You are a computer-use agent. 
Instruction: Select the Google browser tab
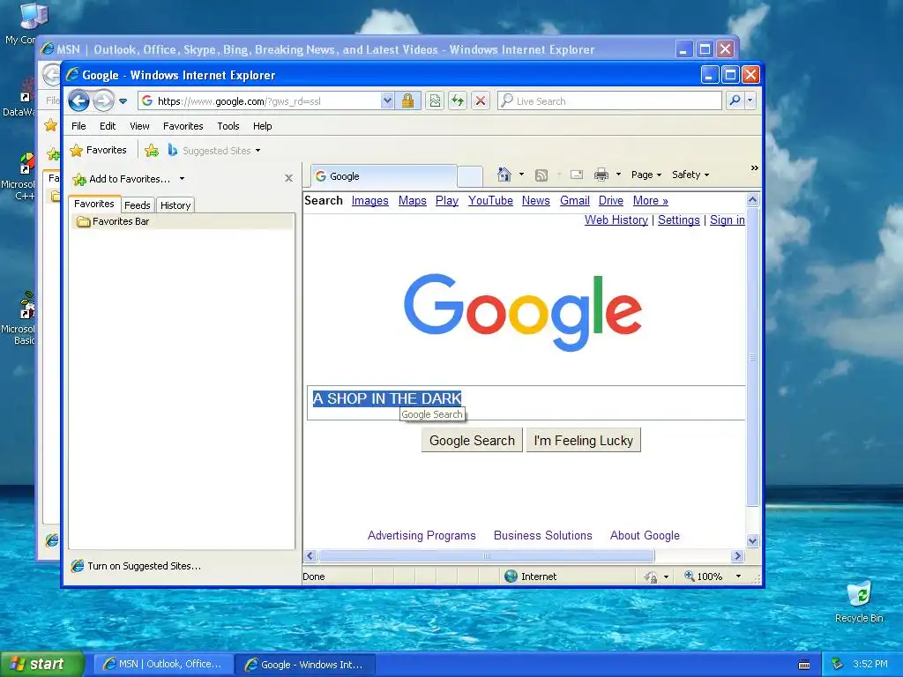[x=384, y=176]
